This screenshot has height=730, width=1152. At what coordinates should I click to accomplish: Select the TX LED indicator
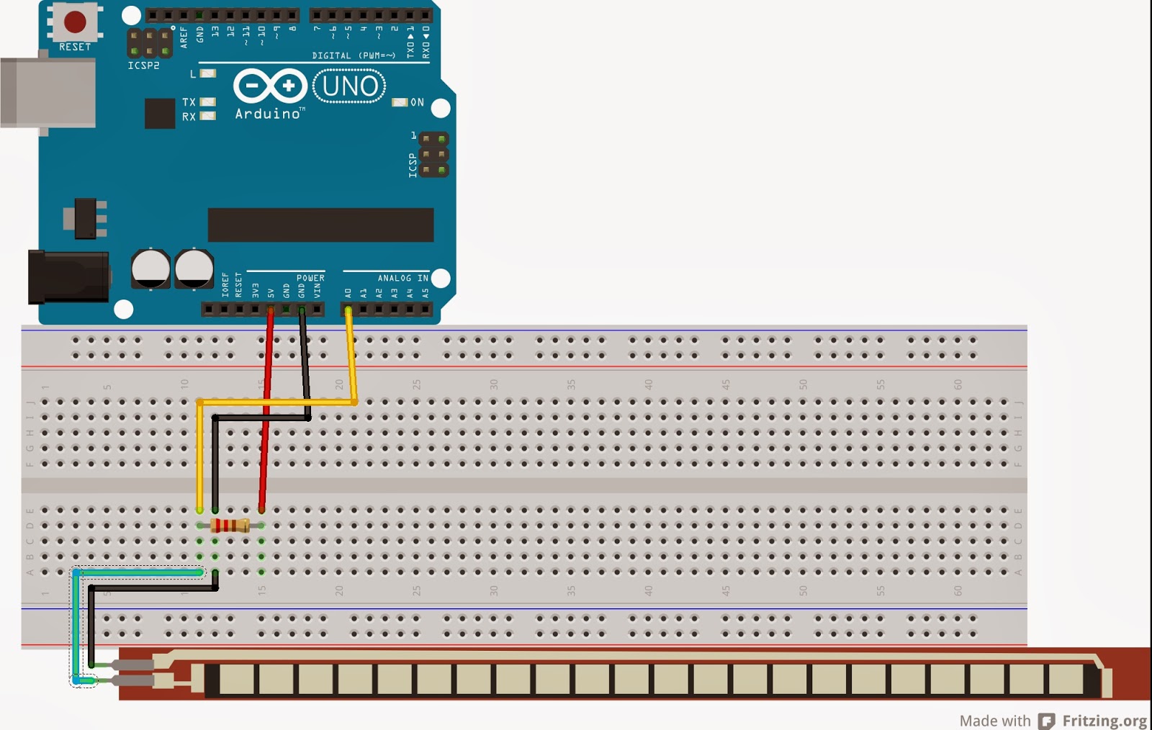(x=207, y=102)
